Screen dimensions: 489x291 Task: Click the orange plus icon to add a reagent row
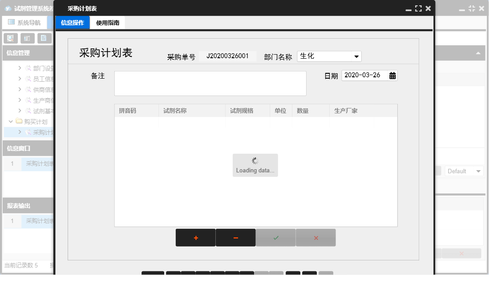[x=195, y=237]
